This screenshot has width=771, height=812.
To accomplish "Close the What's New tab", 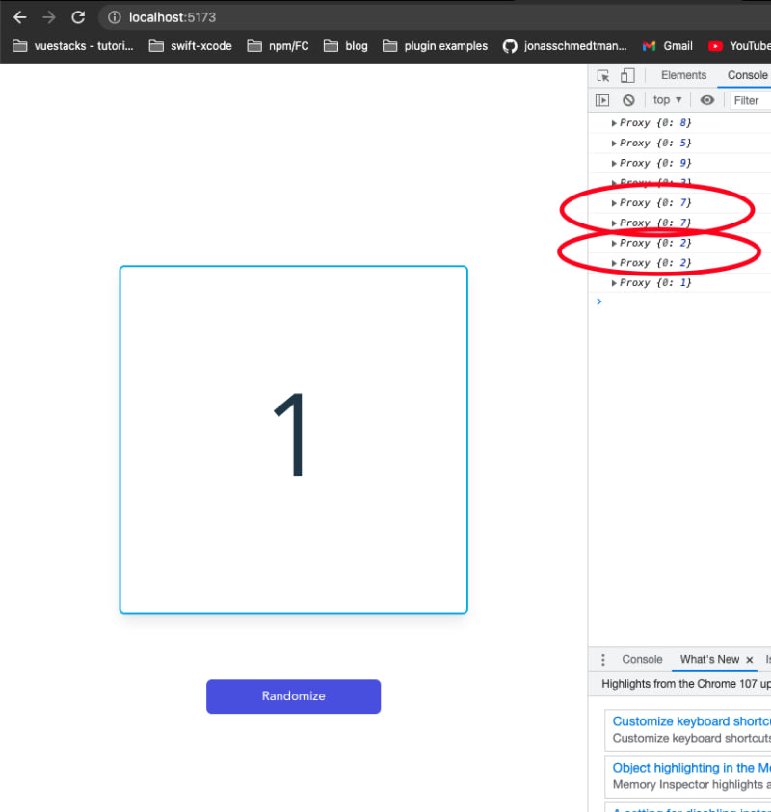I will click(x=749, y=660).
